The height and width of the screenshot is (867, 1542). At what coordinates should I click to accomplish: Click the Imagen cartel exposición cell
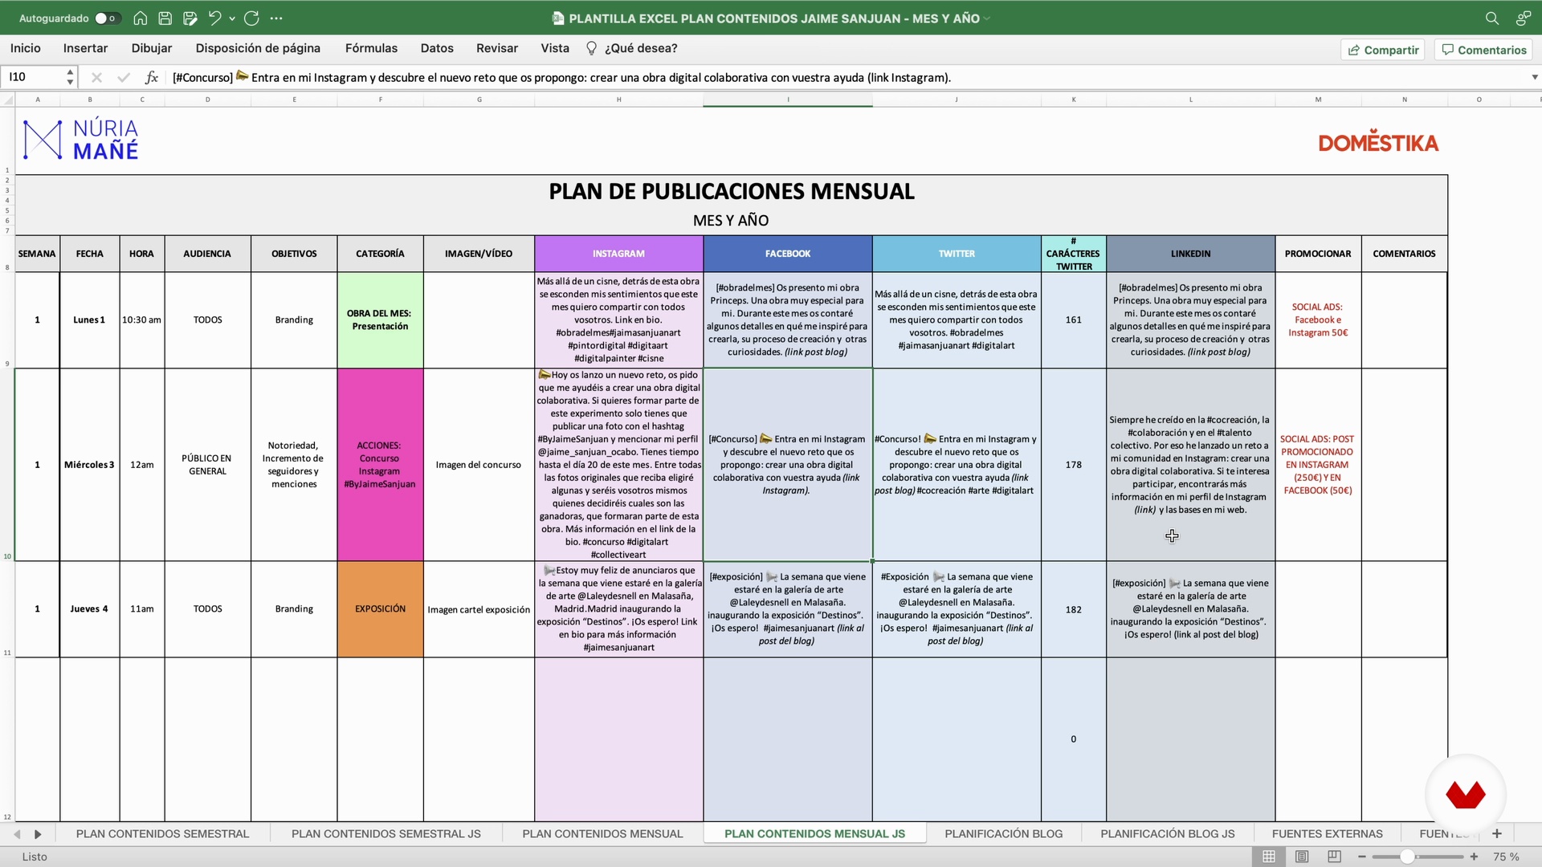point(479,609)
